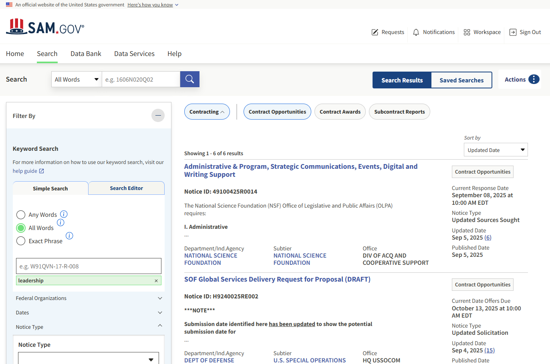
Task: Choose the Exact Phrase radio button
Action: click(21, 241)
